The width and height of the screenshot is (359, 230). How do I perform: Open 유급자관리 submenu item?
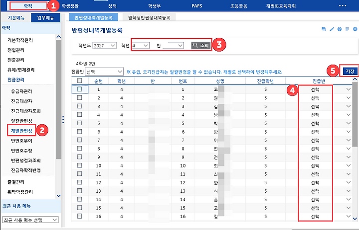(21, 91)
